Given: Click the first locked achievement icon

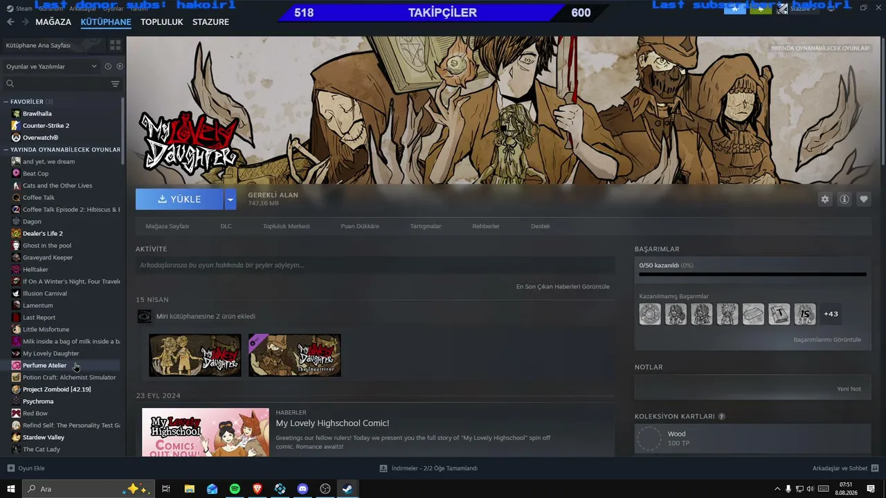Looking at the screenshot, I should click(650, 314).
